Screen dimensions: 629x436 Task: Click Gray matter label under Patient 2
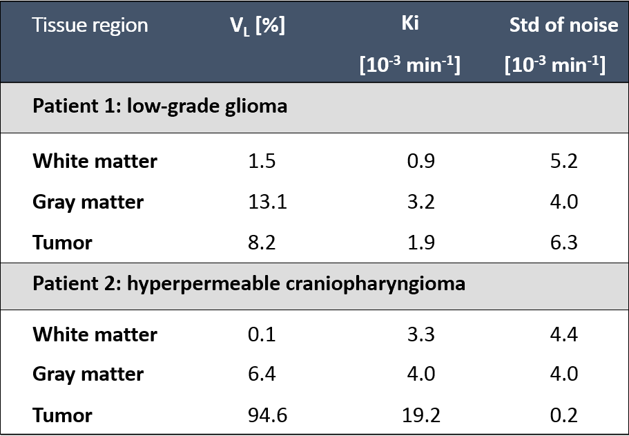click(x=88, y=375)
